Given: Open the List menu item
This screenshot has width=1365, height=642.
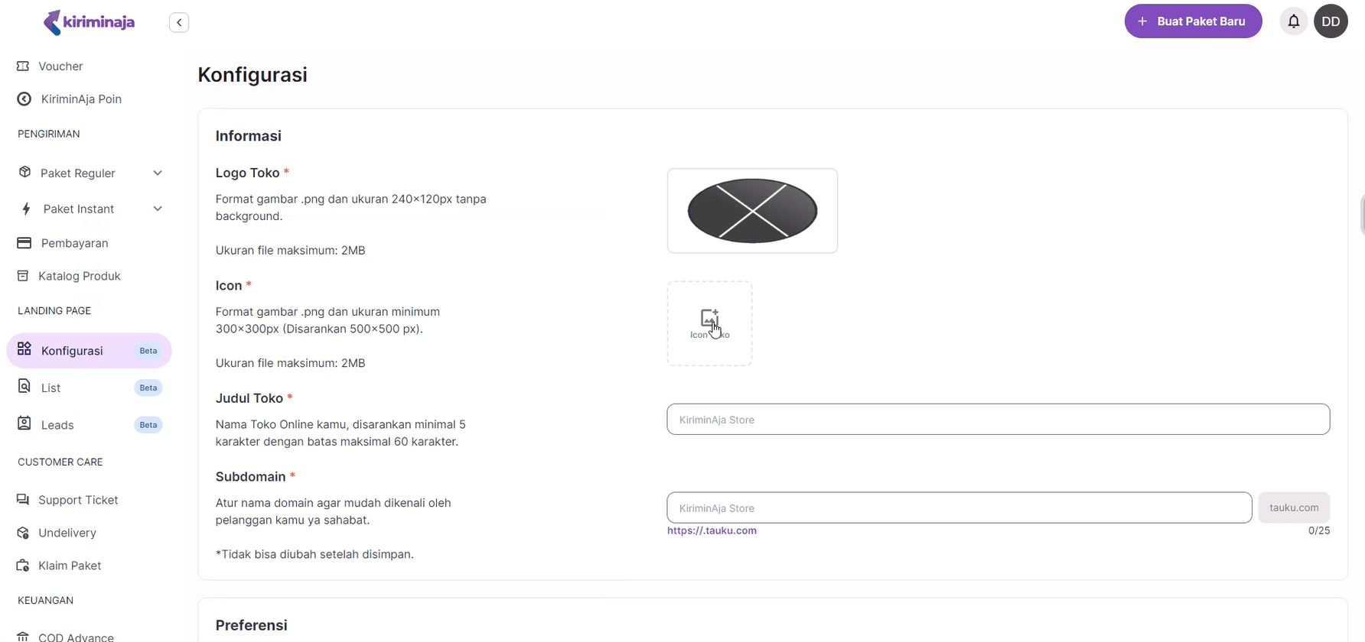Looking at the screenshot, I should (51, 388).
